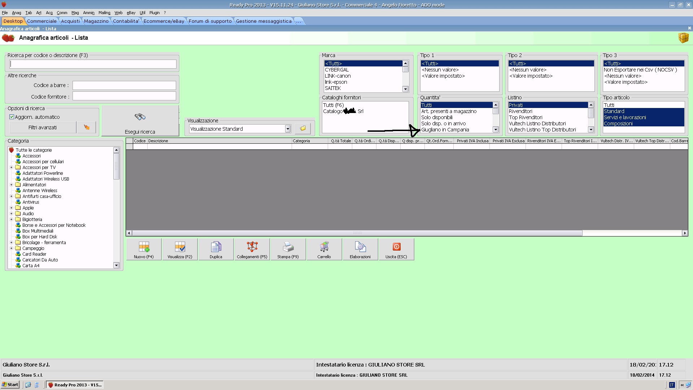Click the clear filters icon beside Filtri avanzati
The image size is (693, 390).
pyautogui.click(x=87, y=127)
